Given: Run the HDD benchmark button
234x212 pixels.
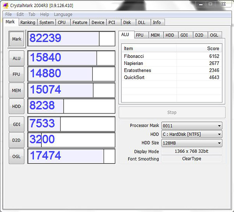Looking at the screenshot, I should coord(16,106).
